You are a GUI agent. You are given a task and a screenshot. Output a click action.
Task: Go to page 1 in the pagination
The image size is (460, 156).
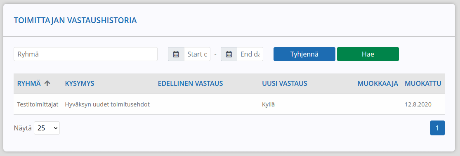click(437, 128)
